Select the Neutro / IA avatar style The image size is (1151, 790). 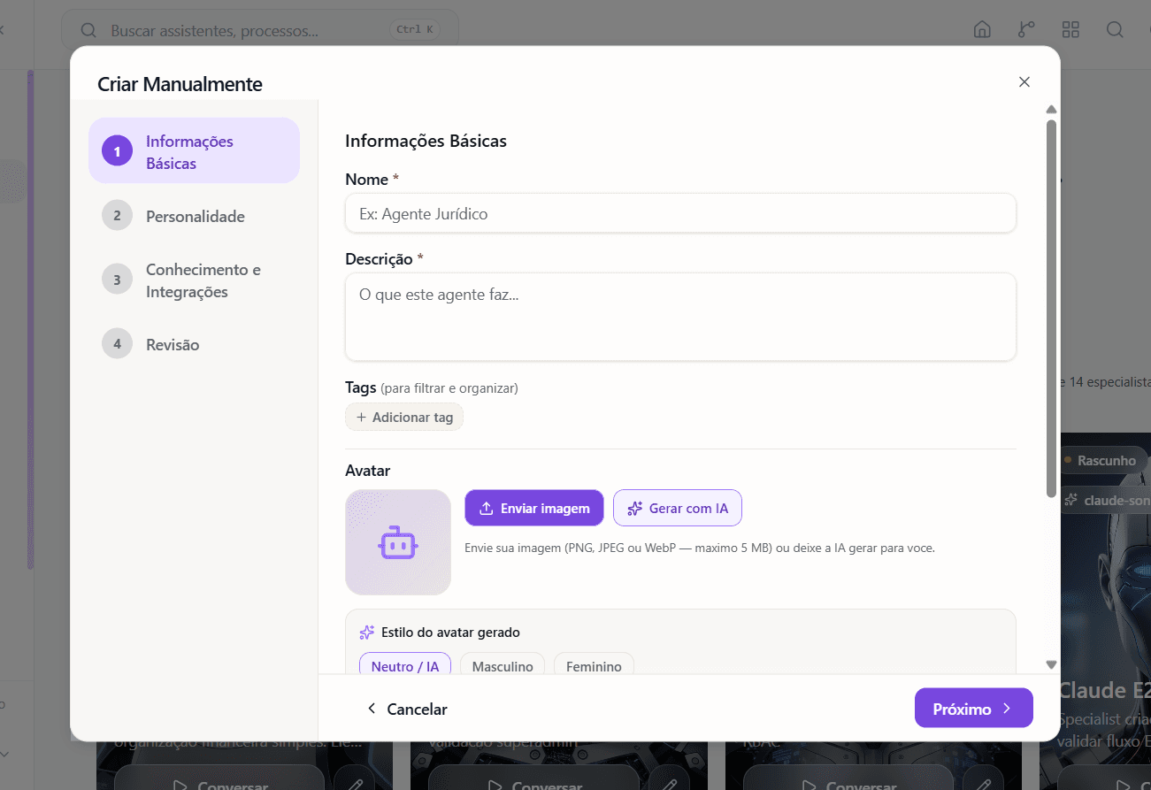coord(405,665)
